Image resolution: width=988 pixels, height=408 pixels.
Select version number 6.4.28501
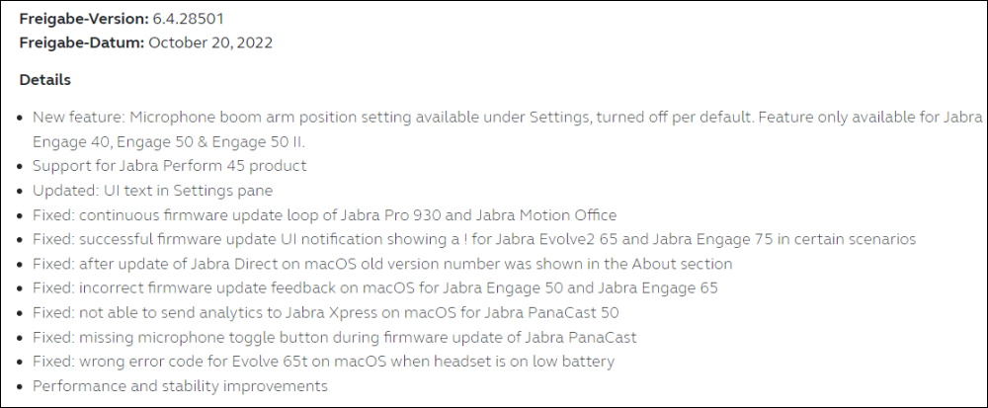click(x=188, y=19)
